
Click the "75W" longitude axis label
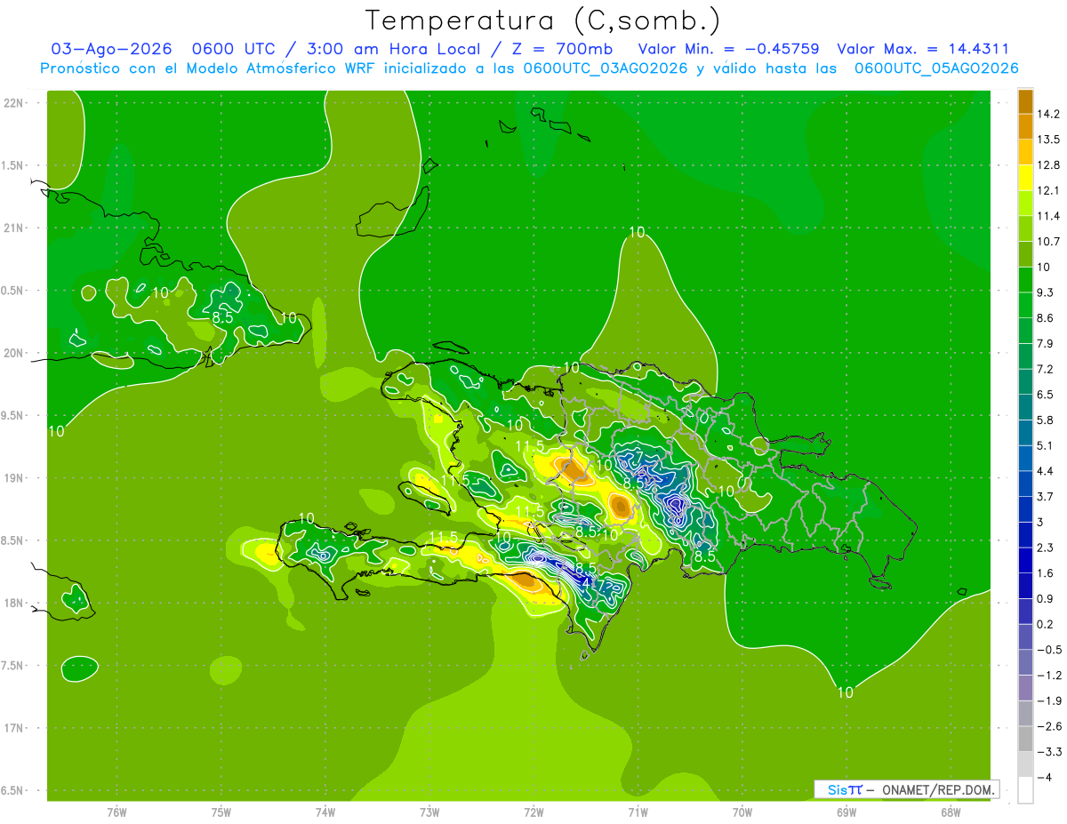221,813
